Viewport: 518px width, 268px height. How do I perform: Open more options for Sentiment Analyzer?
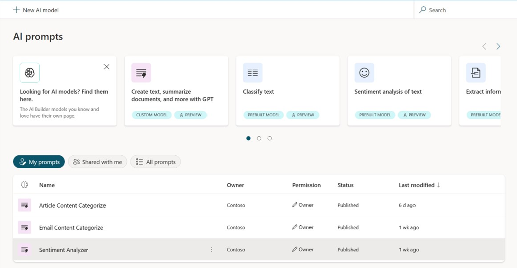pyautogui.click(x=211, y=250)
